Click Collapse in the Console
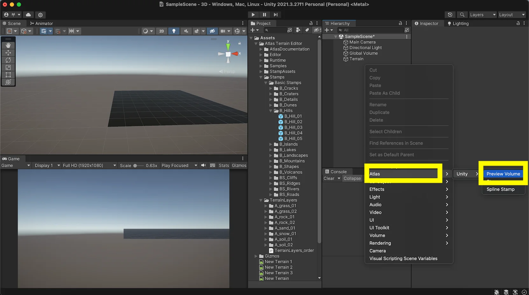The width and height of the screenshot is (529, 295). coord(352,178)
